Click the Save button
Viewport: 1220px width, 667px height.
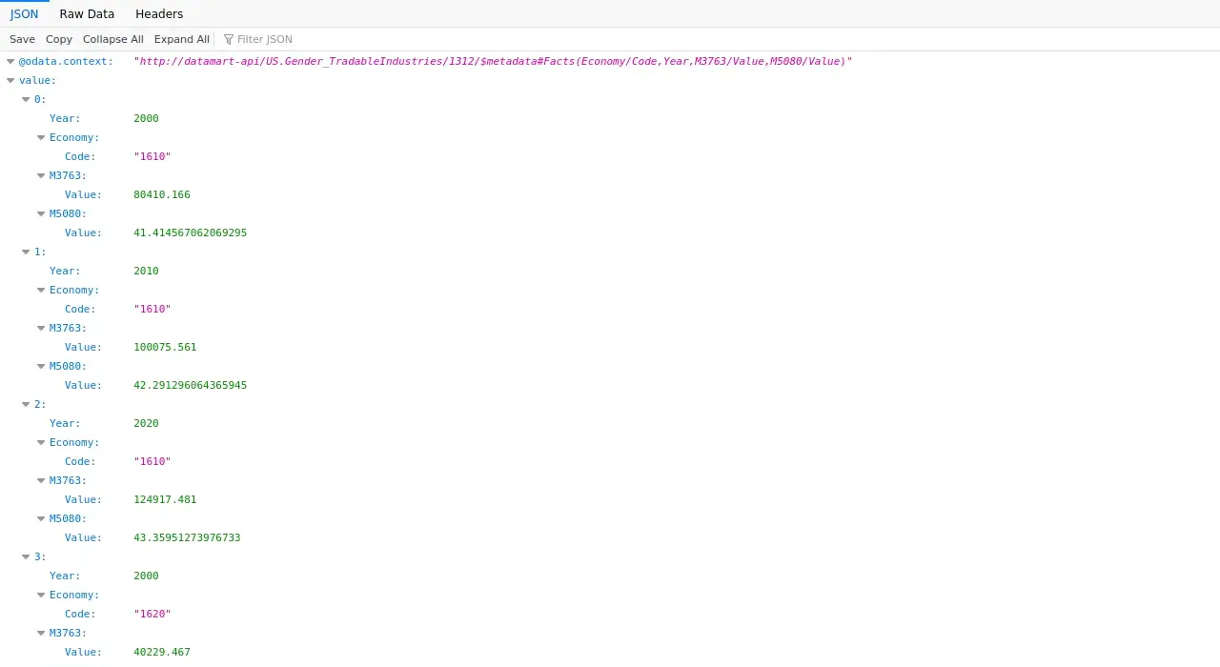(x=22, y=39)
